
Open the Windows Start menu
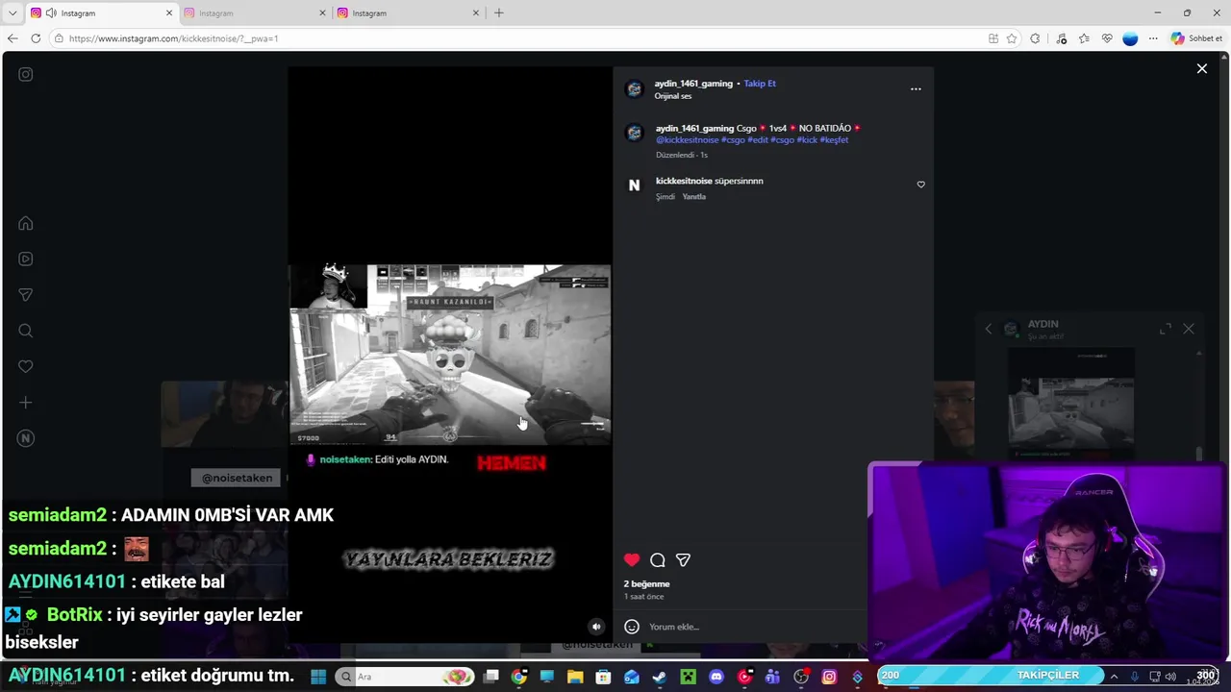pos(318,677)
